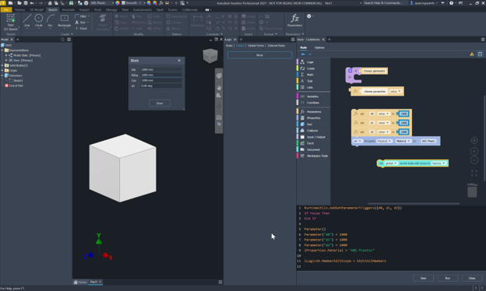
Task: Zoom in the block workspace with plus
Action: (x=474, y=152)
